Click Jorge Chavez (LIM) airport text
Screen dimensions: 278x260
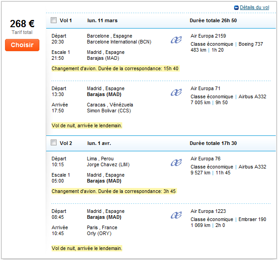pyautogui.click(x=108, y=164)
